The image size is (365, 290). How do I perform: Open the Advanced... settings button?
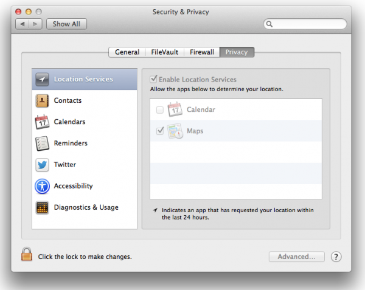[297, 257]
